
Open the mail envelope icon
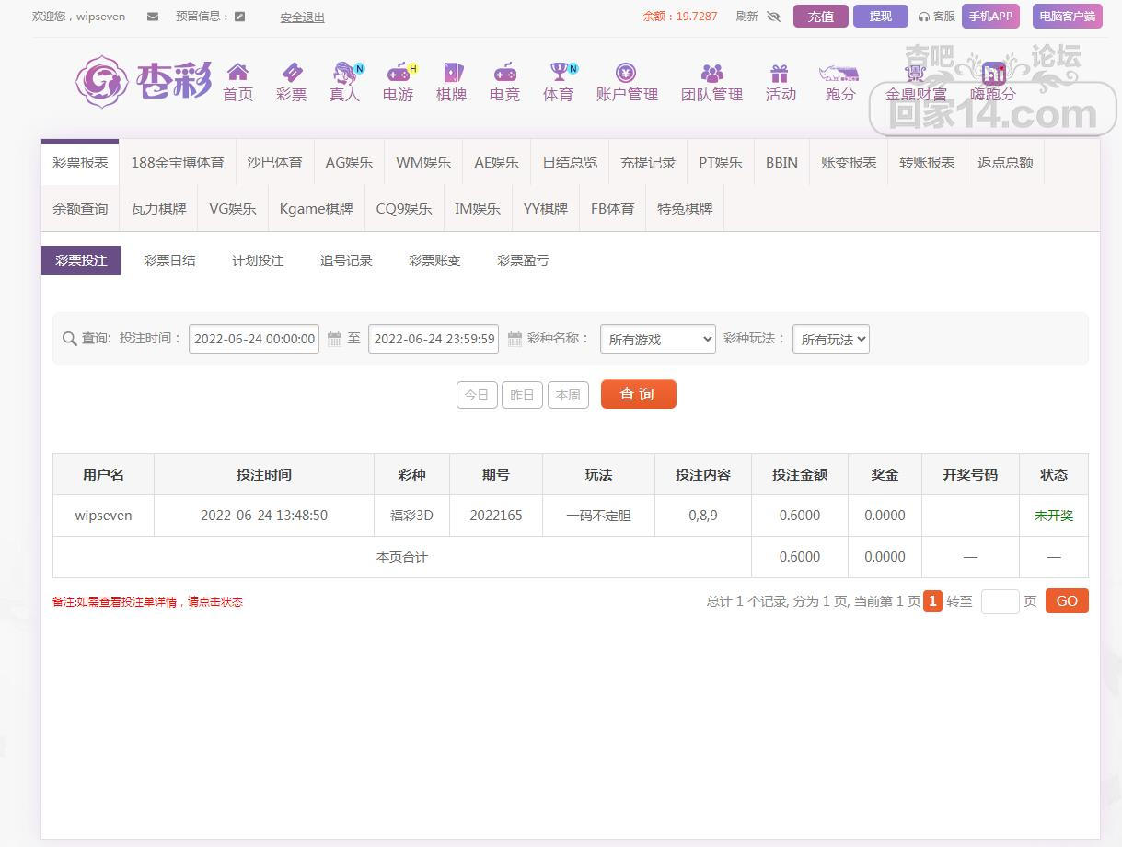tap(153, 17)
